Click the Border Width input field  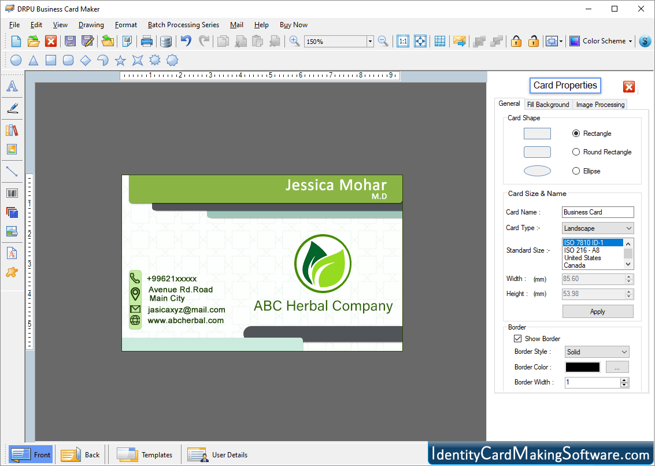click(x=593, y=382)
